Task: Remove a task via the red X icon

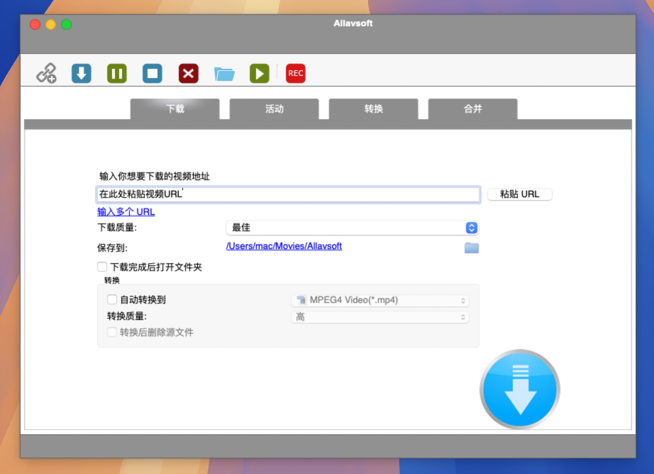Action: pos(188,73)
